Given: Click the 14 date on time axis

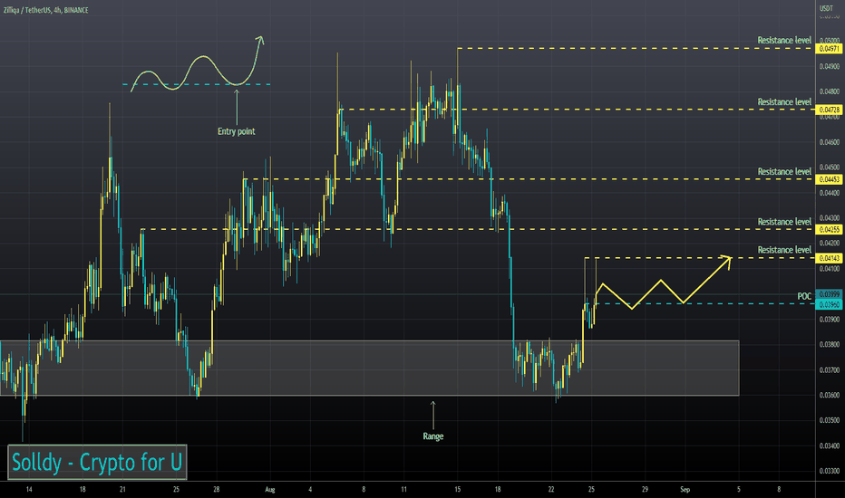Looking at the screenshot, I should click(x=29, y=489).
